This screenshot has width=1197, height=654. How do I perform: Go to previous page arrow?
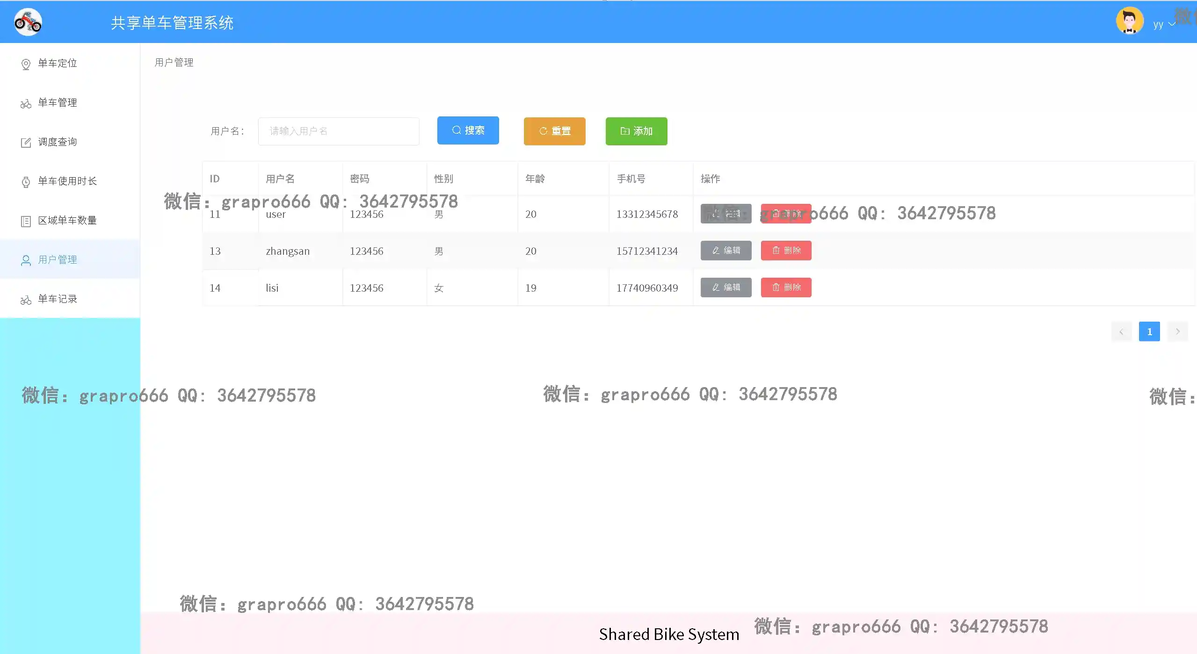coord(1121,331)
